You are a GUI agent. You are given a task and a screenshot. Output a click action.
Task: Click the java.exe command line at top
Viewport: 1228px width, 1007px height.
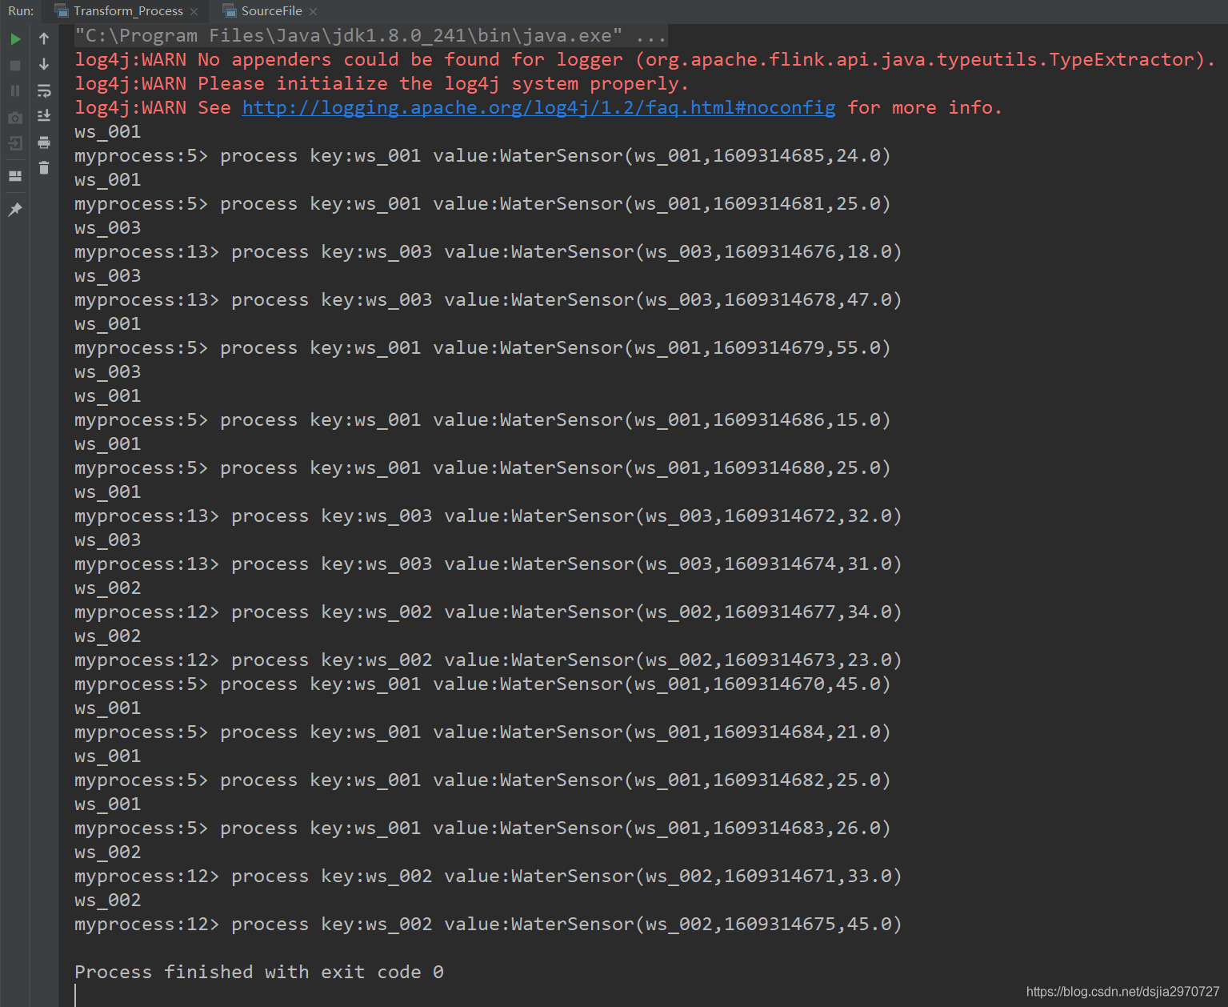(370, 35)
